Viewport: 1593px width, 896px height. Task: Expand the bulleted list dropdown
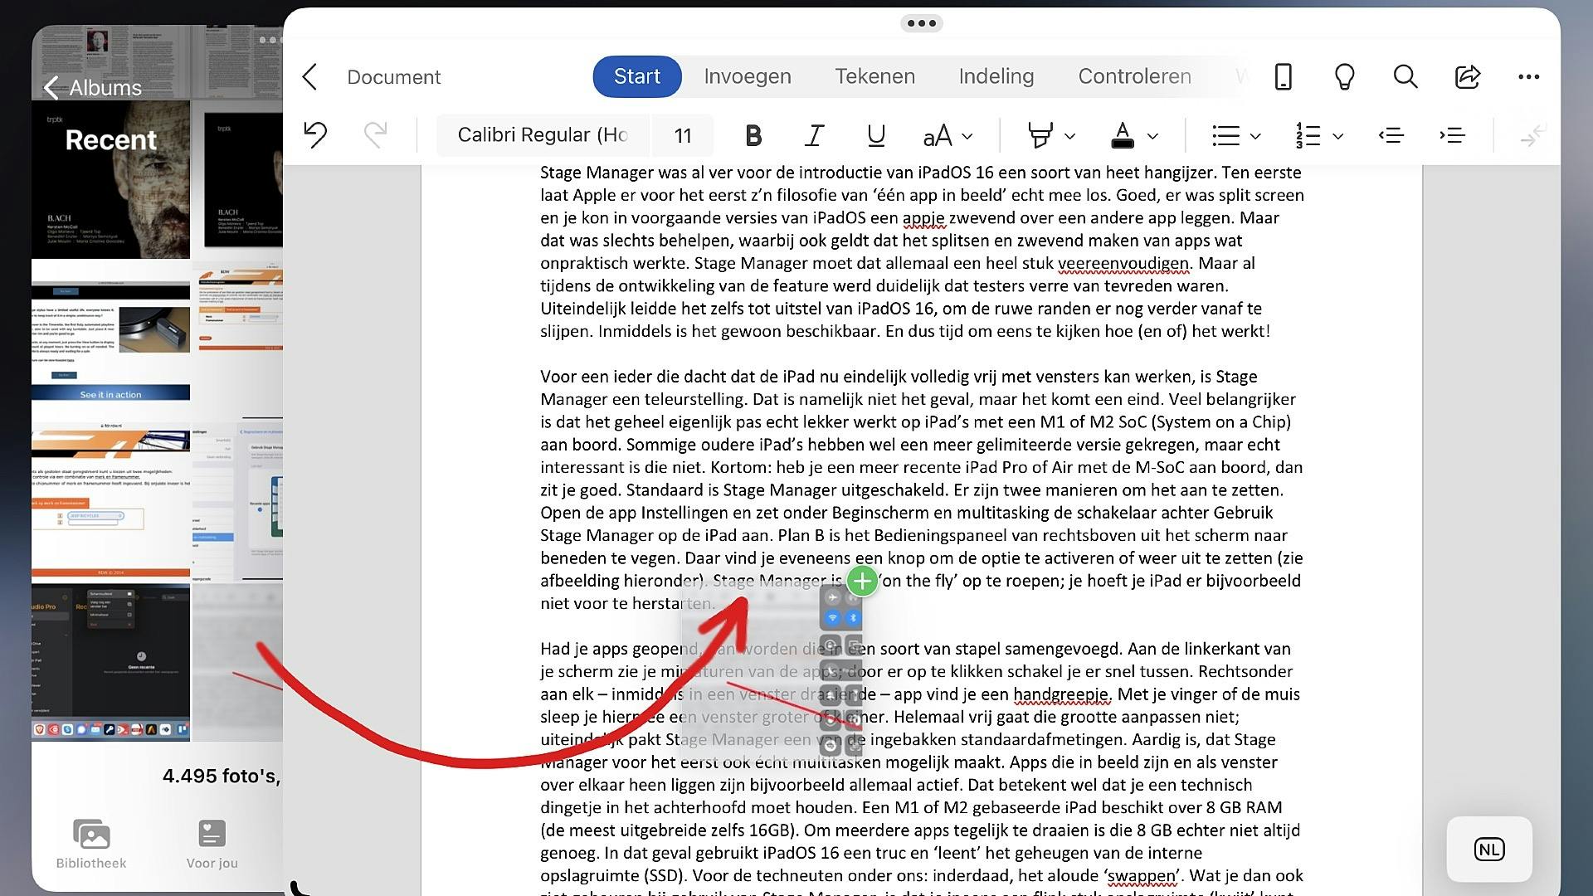pos(1255,136)
